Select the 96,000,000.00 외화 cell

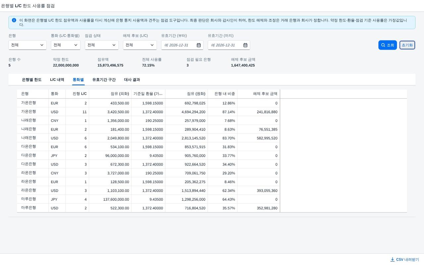coord(110,156)
